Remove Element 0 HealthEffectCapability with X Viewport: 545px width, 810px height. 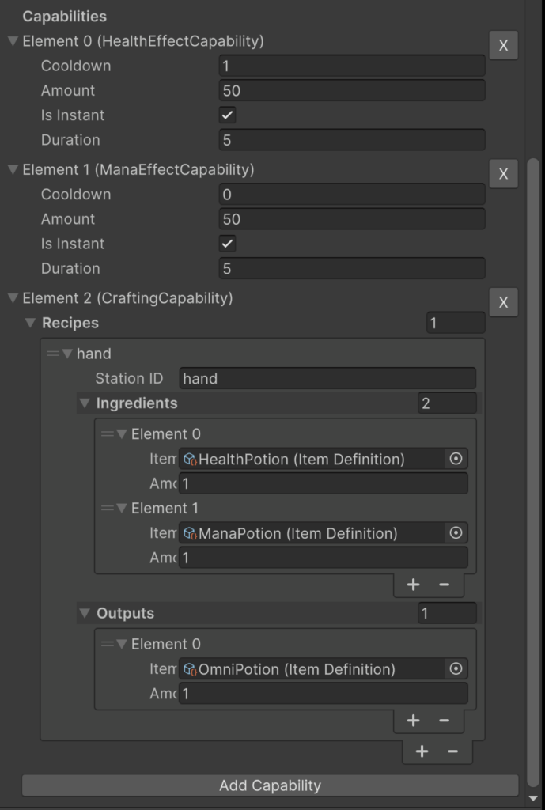[x=503, y=46]
